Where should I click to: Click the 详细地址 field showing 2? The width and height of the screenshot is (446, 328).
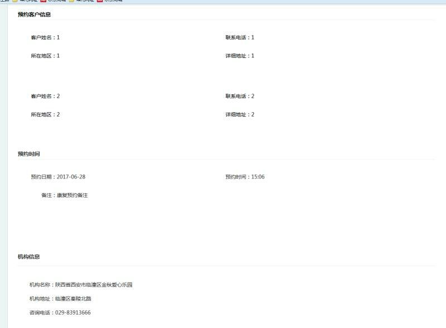(x=240, y=114)
